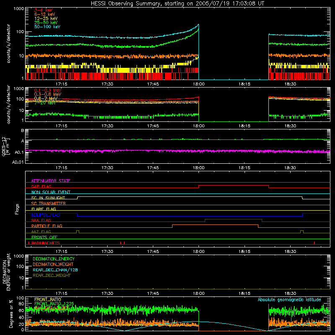The height and width of the screenshot is (335, 335).
Task: Click the 0.8-7 MeV legend label
Action: [46, 98]
